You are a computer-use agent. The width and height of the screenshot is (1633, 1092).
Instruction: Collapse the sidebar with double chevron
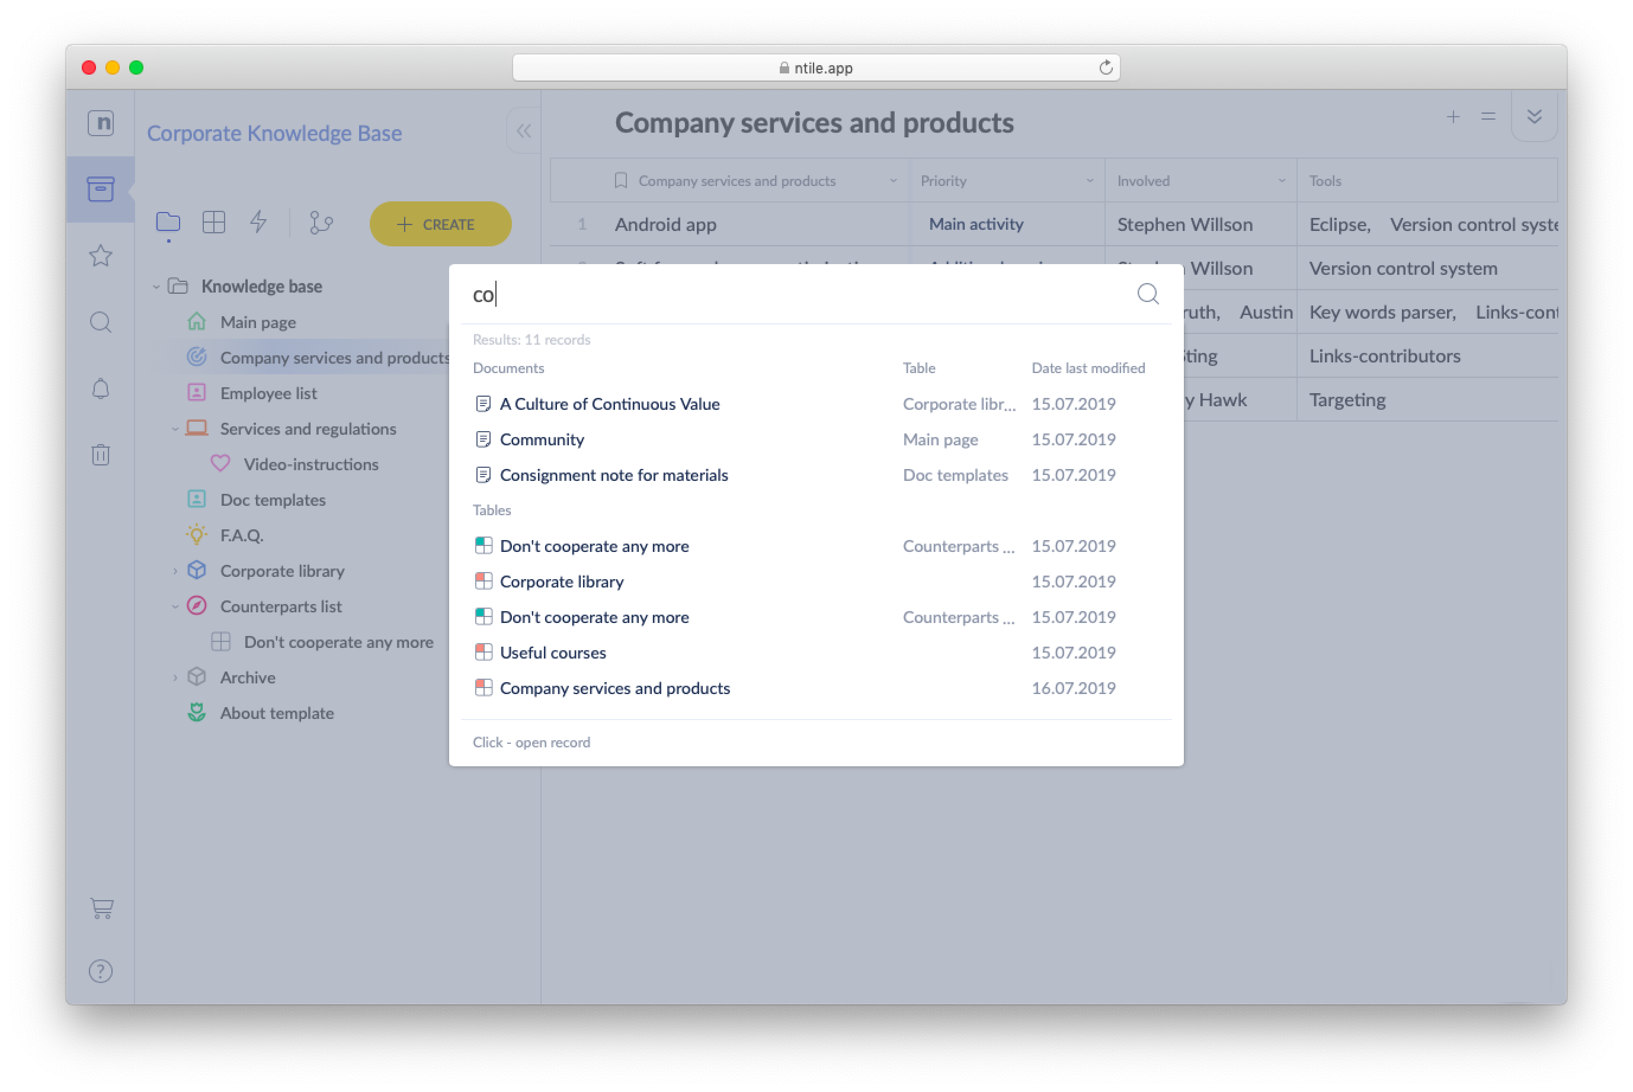[524, 131]
